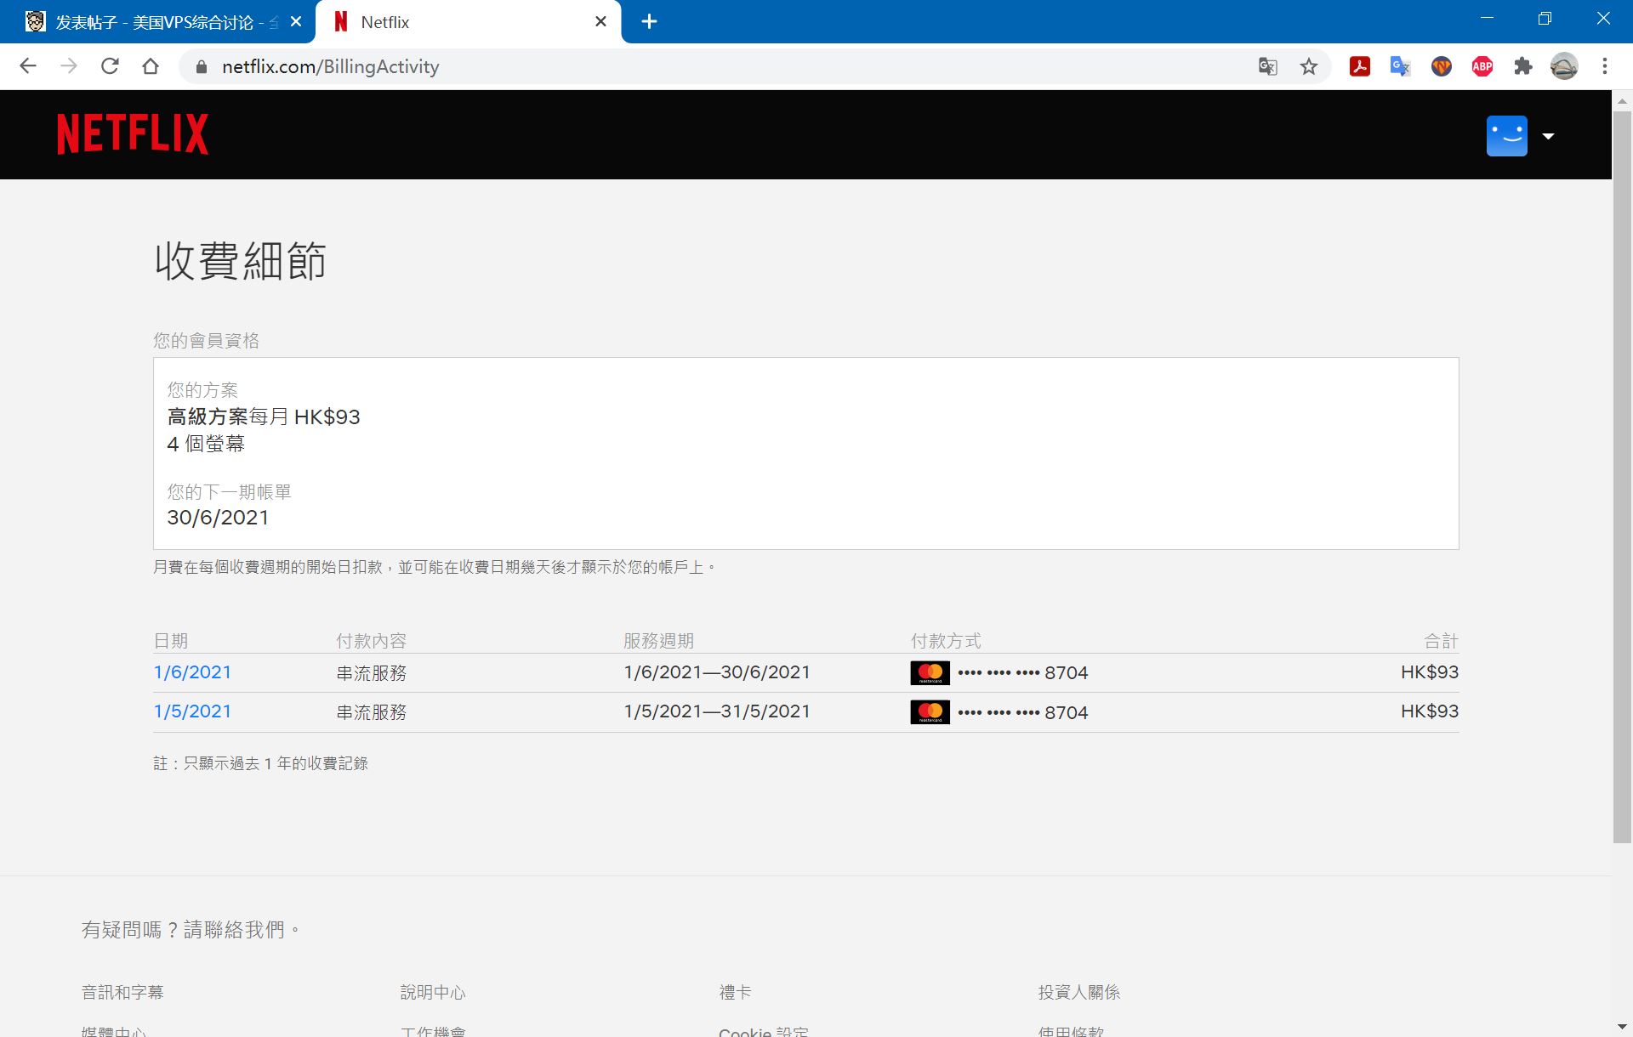
Task: Open the 1/6/2021 invoice link
Action: pyautogui.click(x=192, y=672)
